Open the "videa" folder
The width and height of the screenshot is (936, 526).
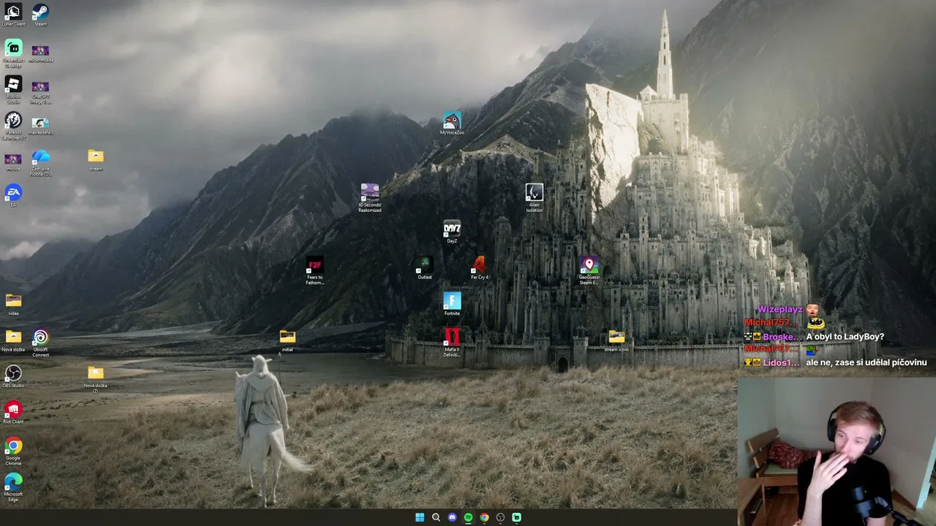tap(13, 304)
